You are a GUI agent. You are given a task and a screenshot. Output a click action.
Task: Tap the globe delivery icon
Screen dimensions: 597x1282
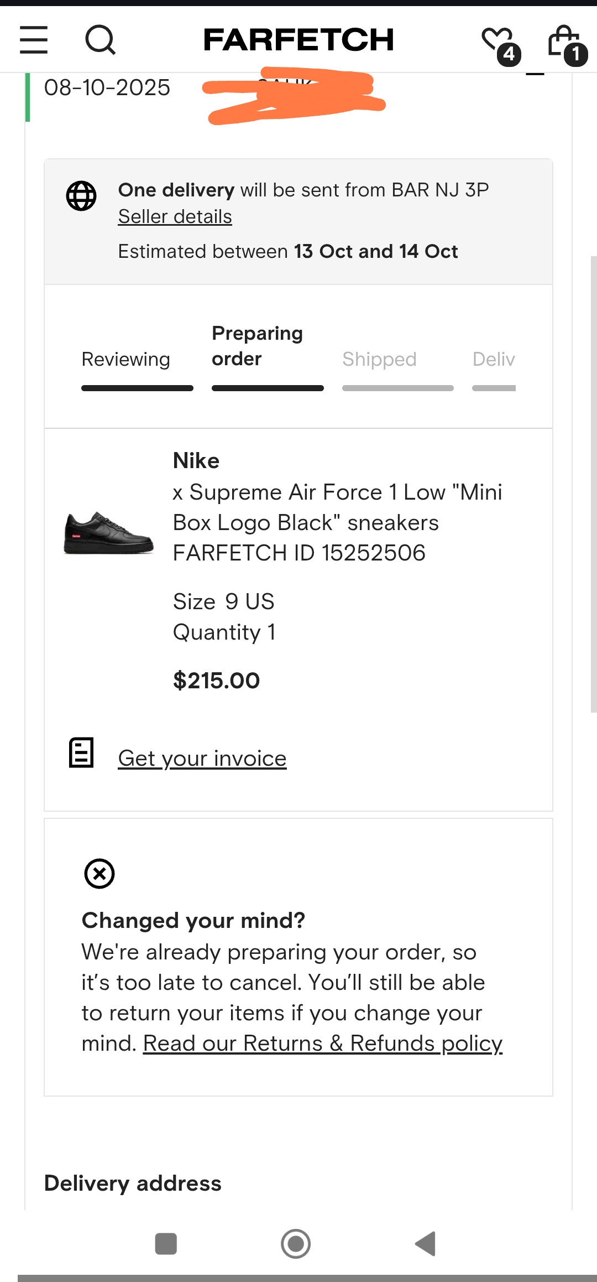[81, 196]
